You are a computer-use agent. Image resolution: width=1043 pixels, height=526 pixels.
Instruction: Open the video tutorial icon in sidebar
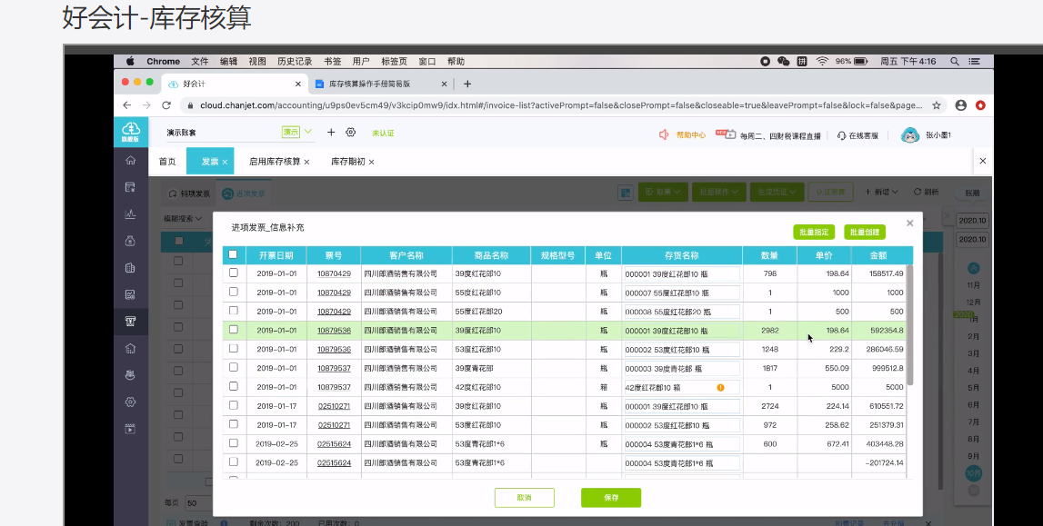pos(130,429)
